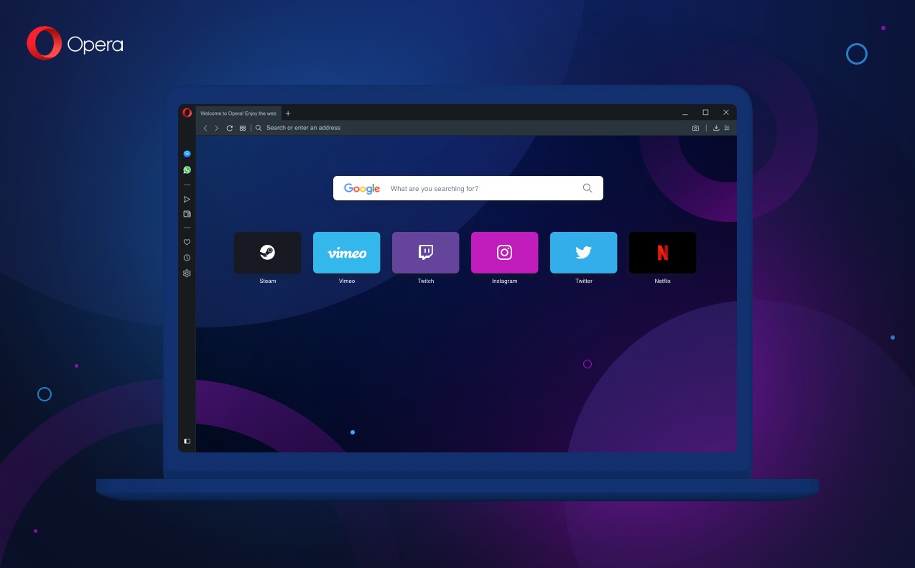Screen dimensions: 915x568
Task: Maximize the Opera browser window
Action: (x=705, y=113)
